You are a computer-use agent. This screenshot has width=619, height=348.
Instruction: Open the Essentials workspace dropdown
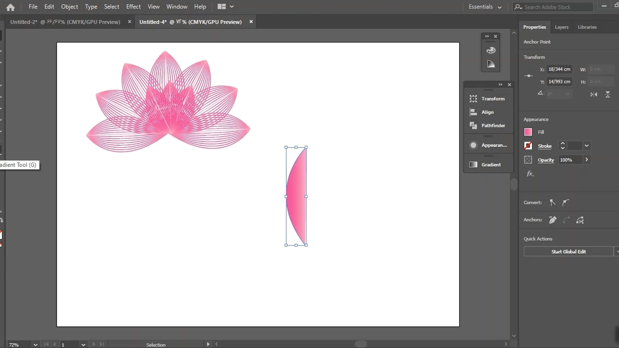(x=485, y=7)
